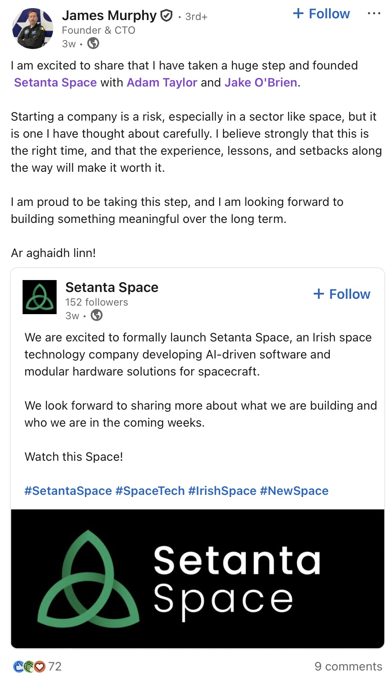The width and height of the screenshot is (392, 679).
Task: Open Jake O'Brien's profile link
Action: click(260, 82)
